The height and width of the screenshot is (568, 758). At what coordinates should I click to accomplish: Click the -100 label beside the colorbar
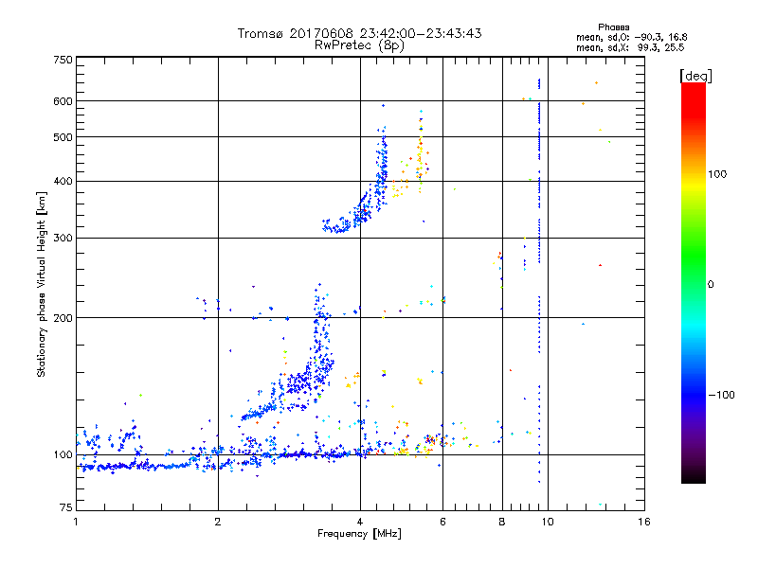point(725,394)
